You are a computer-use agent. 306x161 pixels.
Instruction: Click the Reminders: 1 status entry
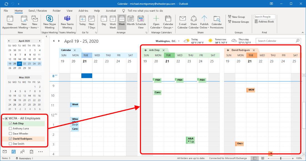[24, 158]
